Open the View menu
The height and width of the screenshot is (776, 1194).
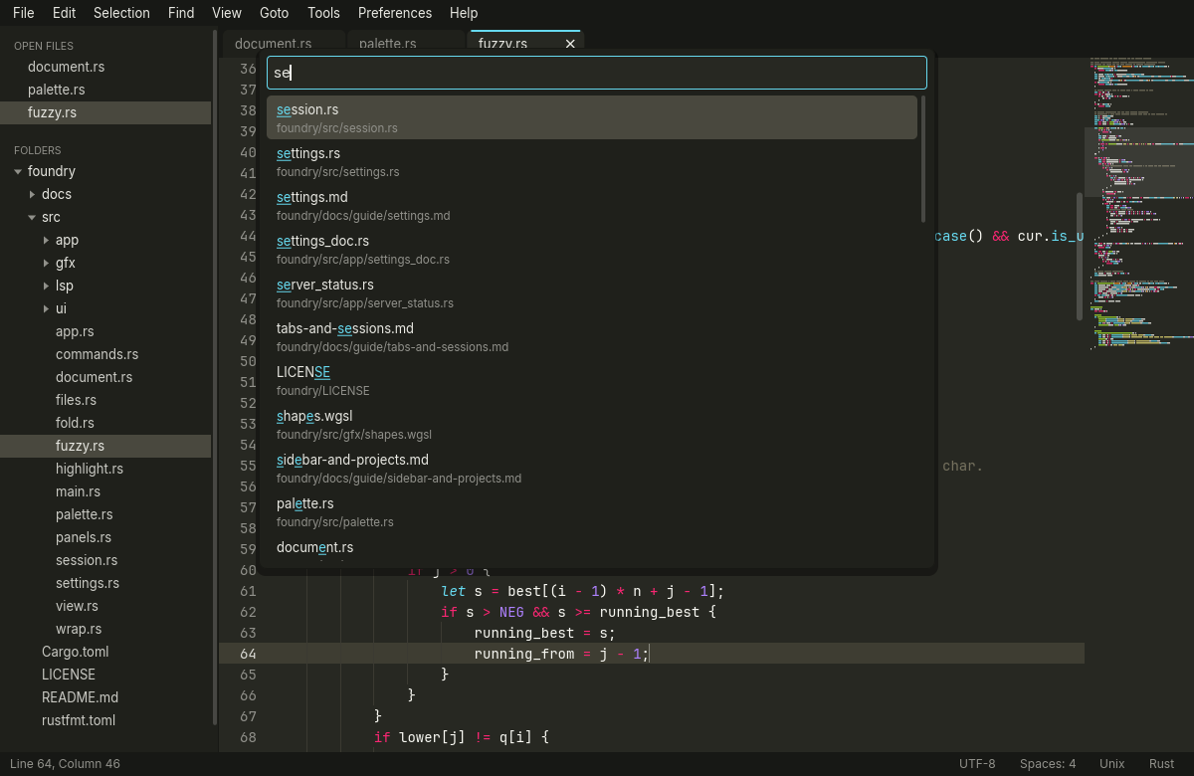pos(227,13)
